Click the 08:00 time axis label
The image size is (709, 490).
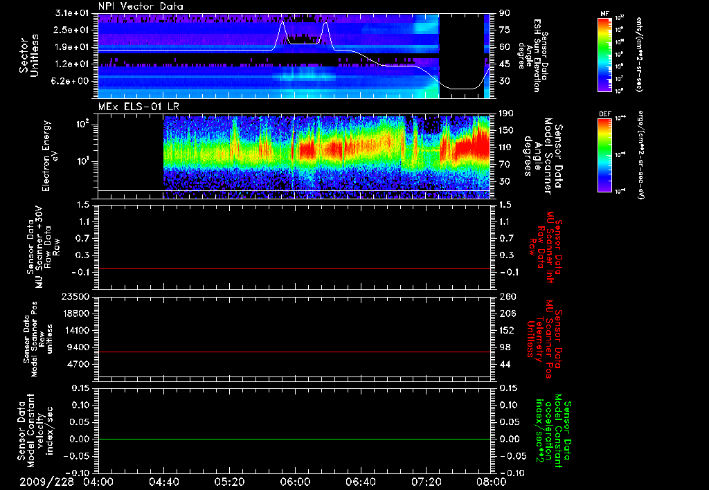tap(491, 482)
